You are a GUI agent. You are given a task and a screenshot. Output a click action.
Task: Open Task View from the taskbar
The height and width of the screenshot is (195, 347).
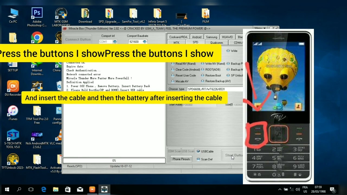31,190
